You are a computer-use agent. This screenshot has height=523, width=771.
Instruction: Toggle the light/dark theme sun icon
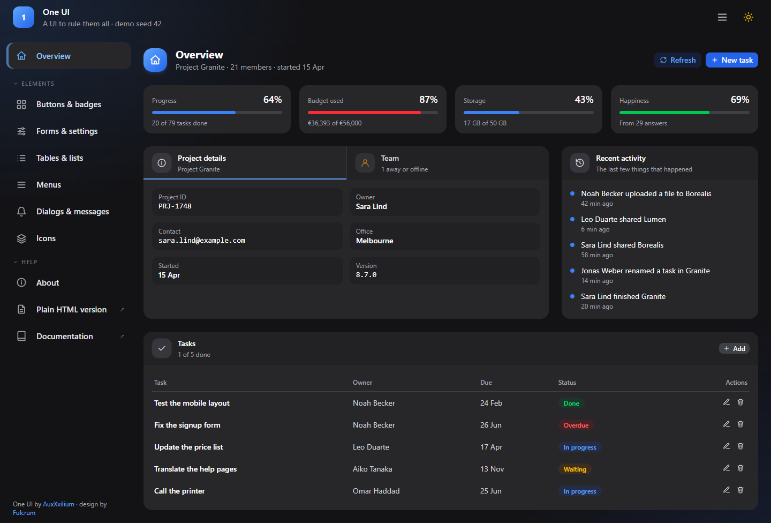pos(749,17)
